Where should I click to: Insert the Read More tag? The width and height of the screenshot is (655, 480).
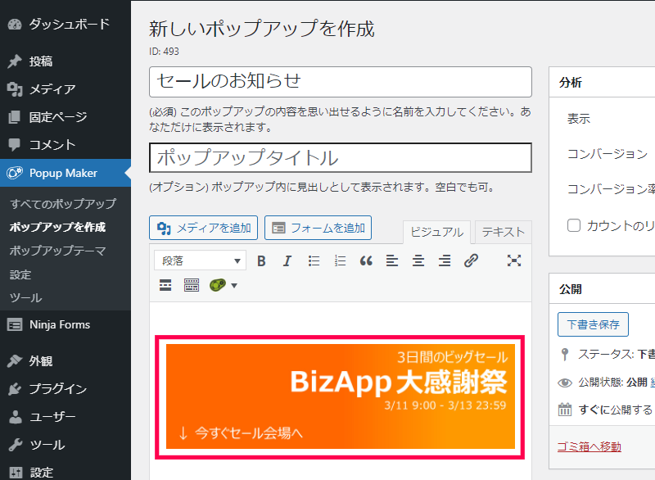tap(165, 285)
